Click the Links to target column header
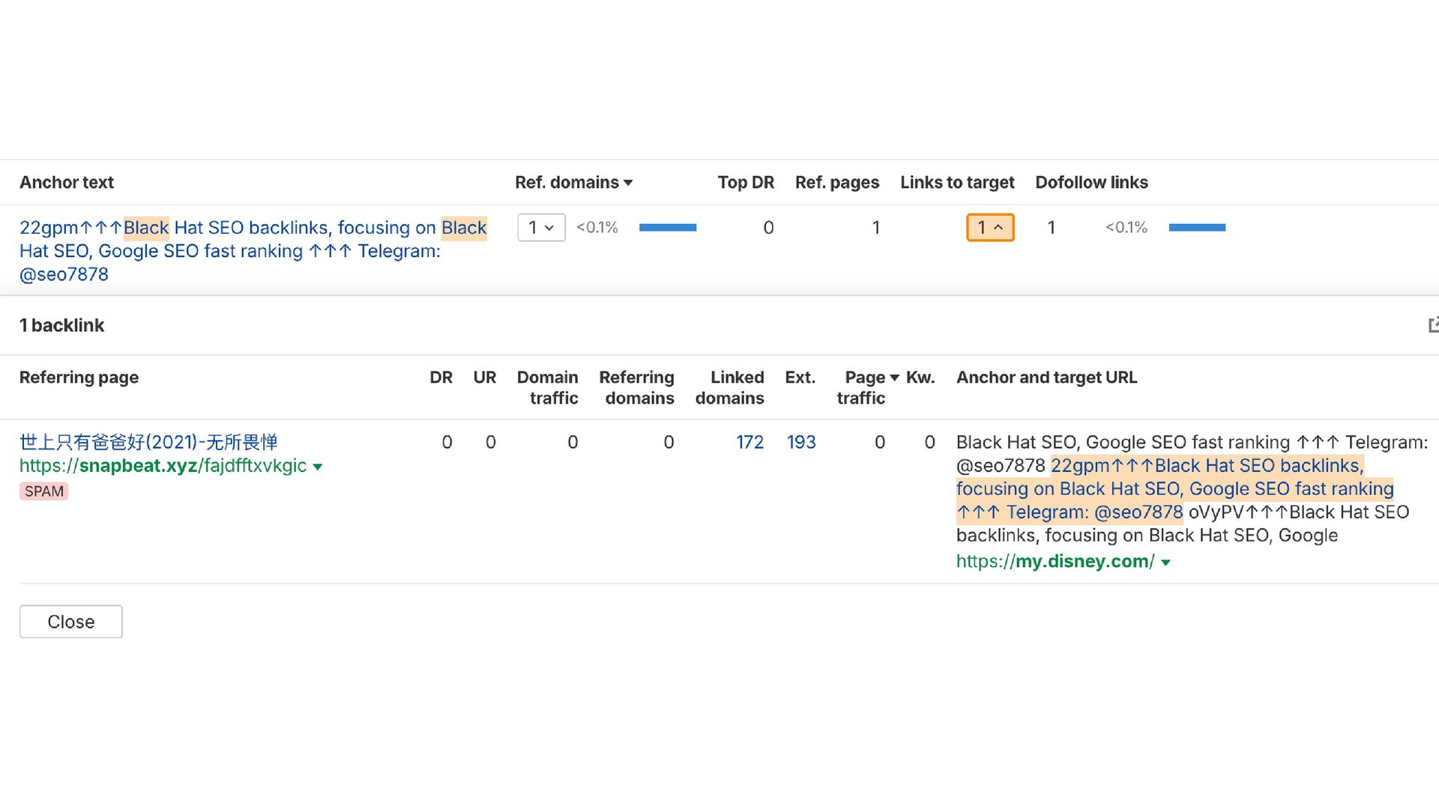The image size is (1439, 809). click(x=956, y=183)
